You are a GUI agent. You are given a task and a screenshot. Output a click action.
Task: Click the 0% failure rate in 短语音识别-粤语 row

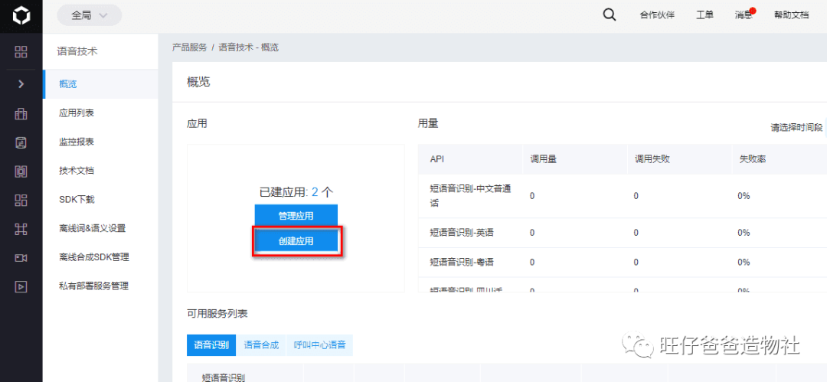tap(744, 262)
